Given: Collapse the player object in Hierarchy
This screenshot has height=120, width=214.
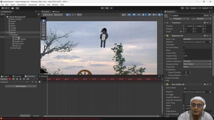Looking at the screenshot, I should (7, 32).
